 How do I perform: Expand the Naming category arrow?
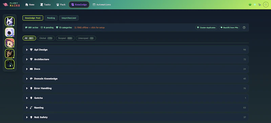pos(27,108)
